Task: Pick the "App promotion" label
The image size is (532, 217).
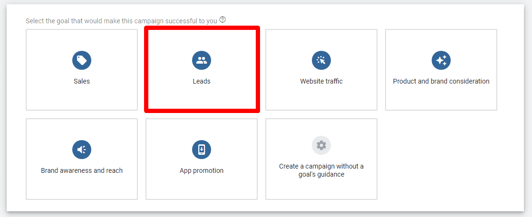Action: coord(202,170)
